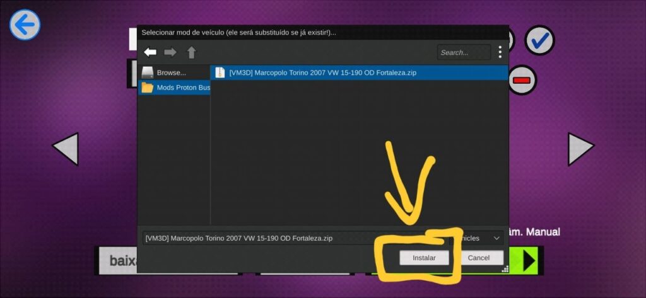Show next vehicle with right triangle

tap(580, 149)
